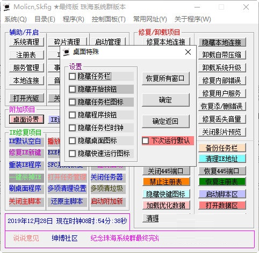Click the 服务管理 button
The height and width of the screenshot is (253, 259).
coord(26,68)
